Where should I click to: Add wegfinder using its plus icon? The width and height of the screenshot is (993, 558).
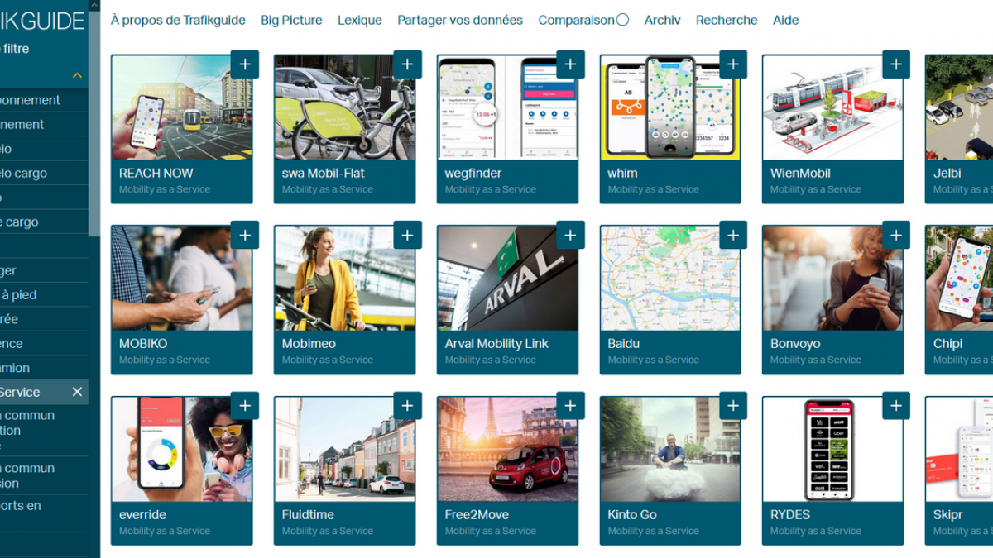570,64
